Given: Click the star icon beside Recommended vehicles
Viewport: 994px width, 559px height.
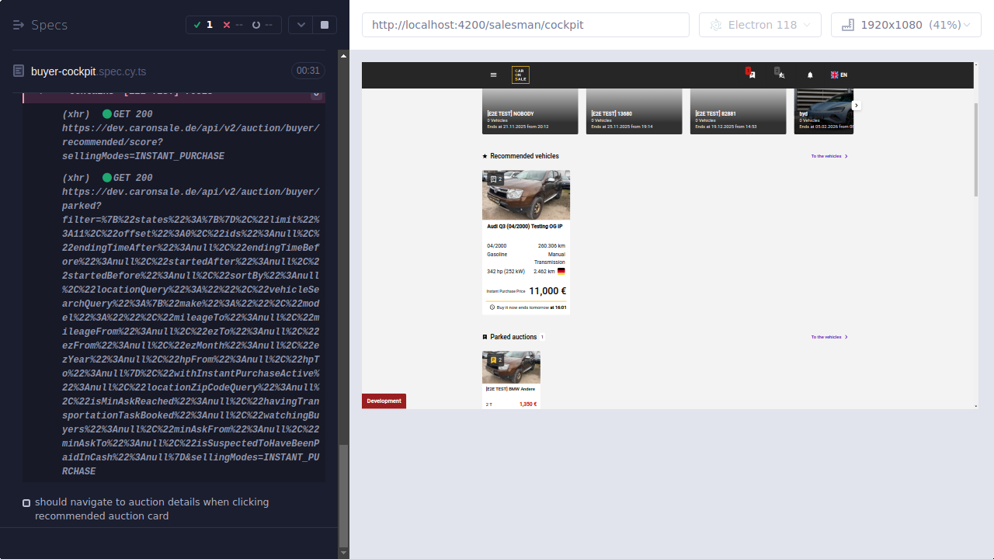Looking at the screenshot, I should 484,155.
